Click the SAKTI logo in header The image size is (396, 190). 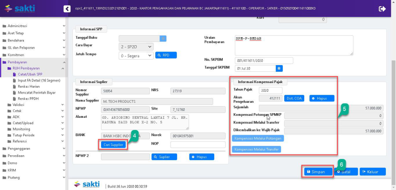(x=20, y=8)
